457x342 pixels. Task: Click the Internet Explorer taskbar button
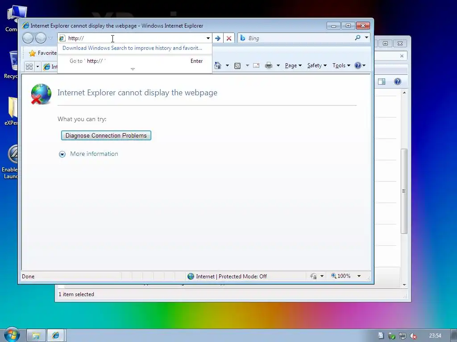(x=56, y=336)
